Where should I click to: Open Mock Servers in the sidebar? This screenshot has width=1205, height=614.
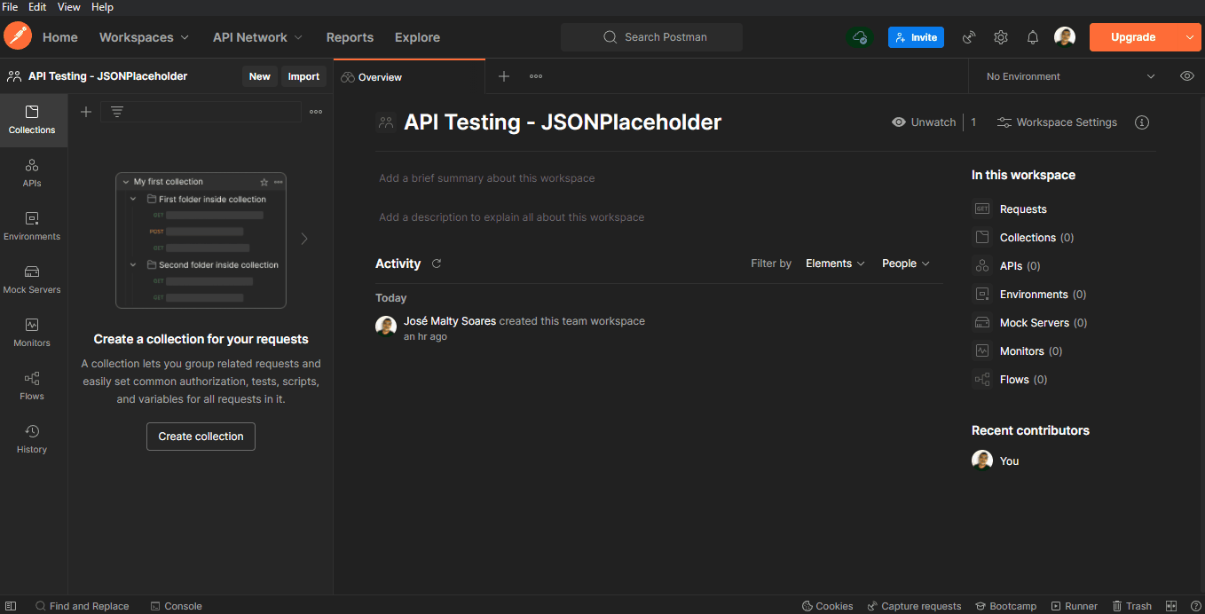tap(32, 279)
